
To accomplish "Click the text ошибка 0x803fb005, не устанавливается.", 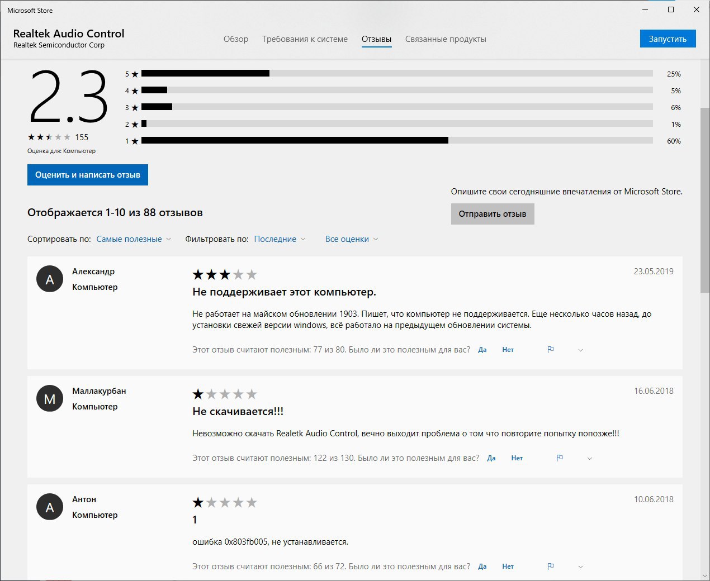I will 270,542.
